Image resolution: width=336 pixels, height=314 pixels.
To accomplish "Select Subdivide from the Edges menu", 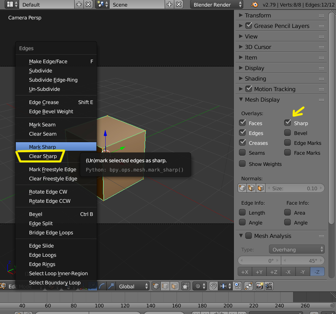I will pyautogui.click(x=56, y=71).
